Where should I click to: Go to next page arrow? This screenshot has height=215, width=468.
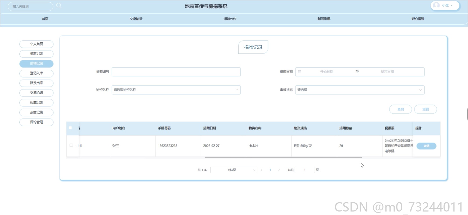point(279,170)
